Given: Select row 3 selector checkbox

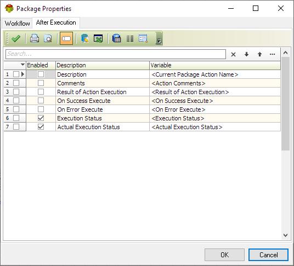Looking at the screenshot, I should (x=16, y=91).
